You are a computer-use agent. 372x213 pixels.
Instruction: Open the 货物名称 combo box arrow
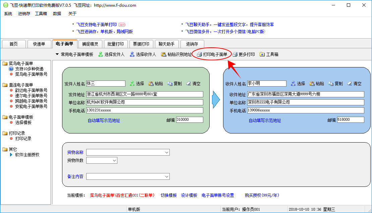pos(167,153)
